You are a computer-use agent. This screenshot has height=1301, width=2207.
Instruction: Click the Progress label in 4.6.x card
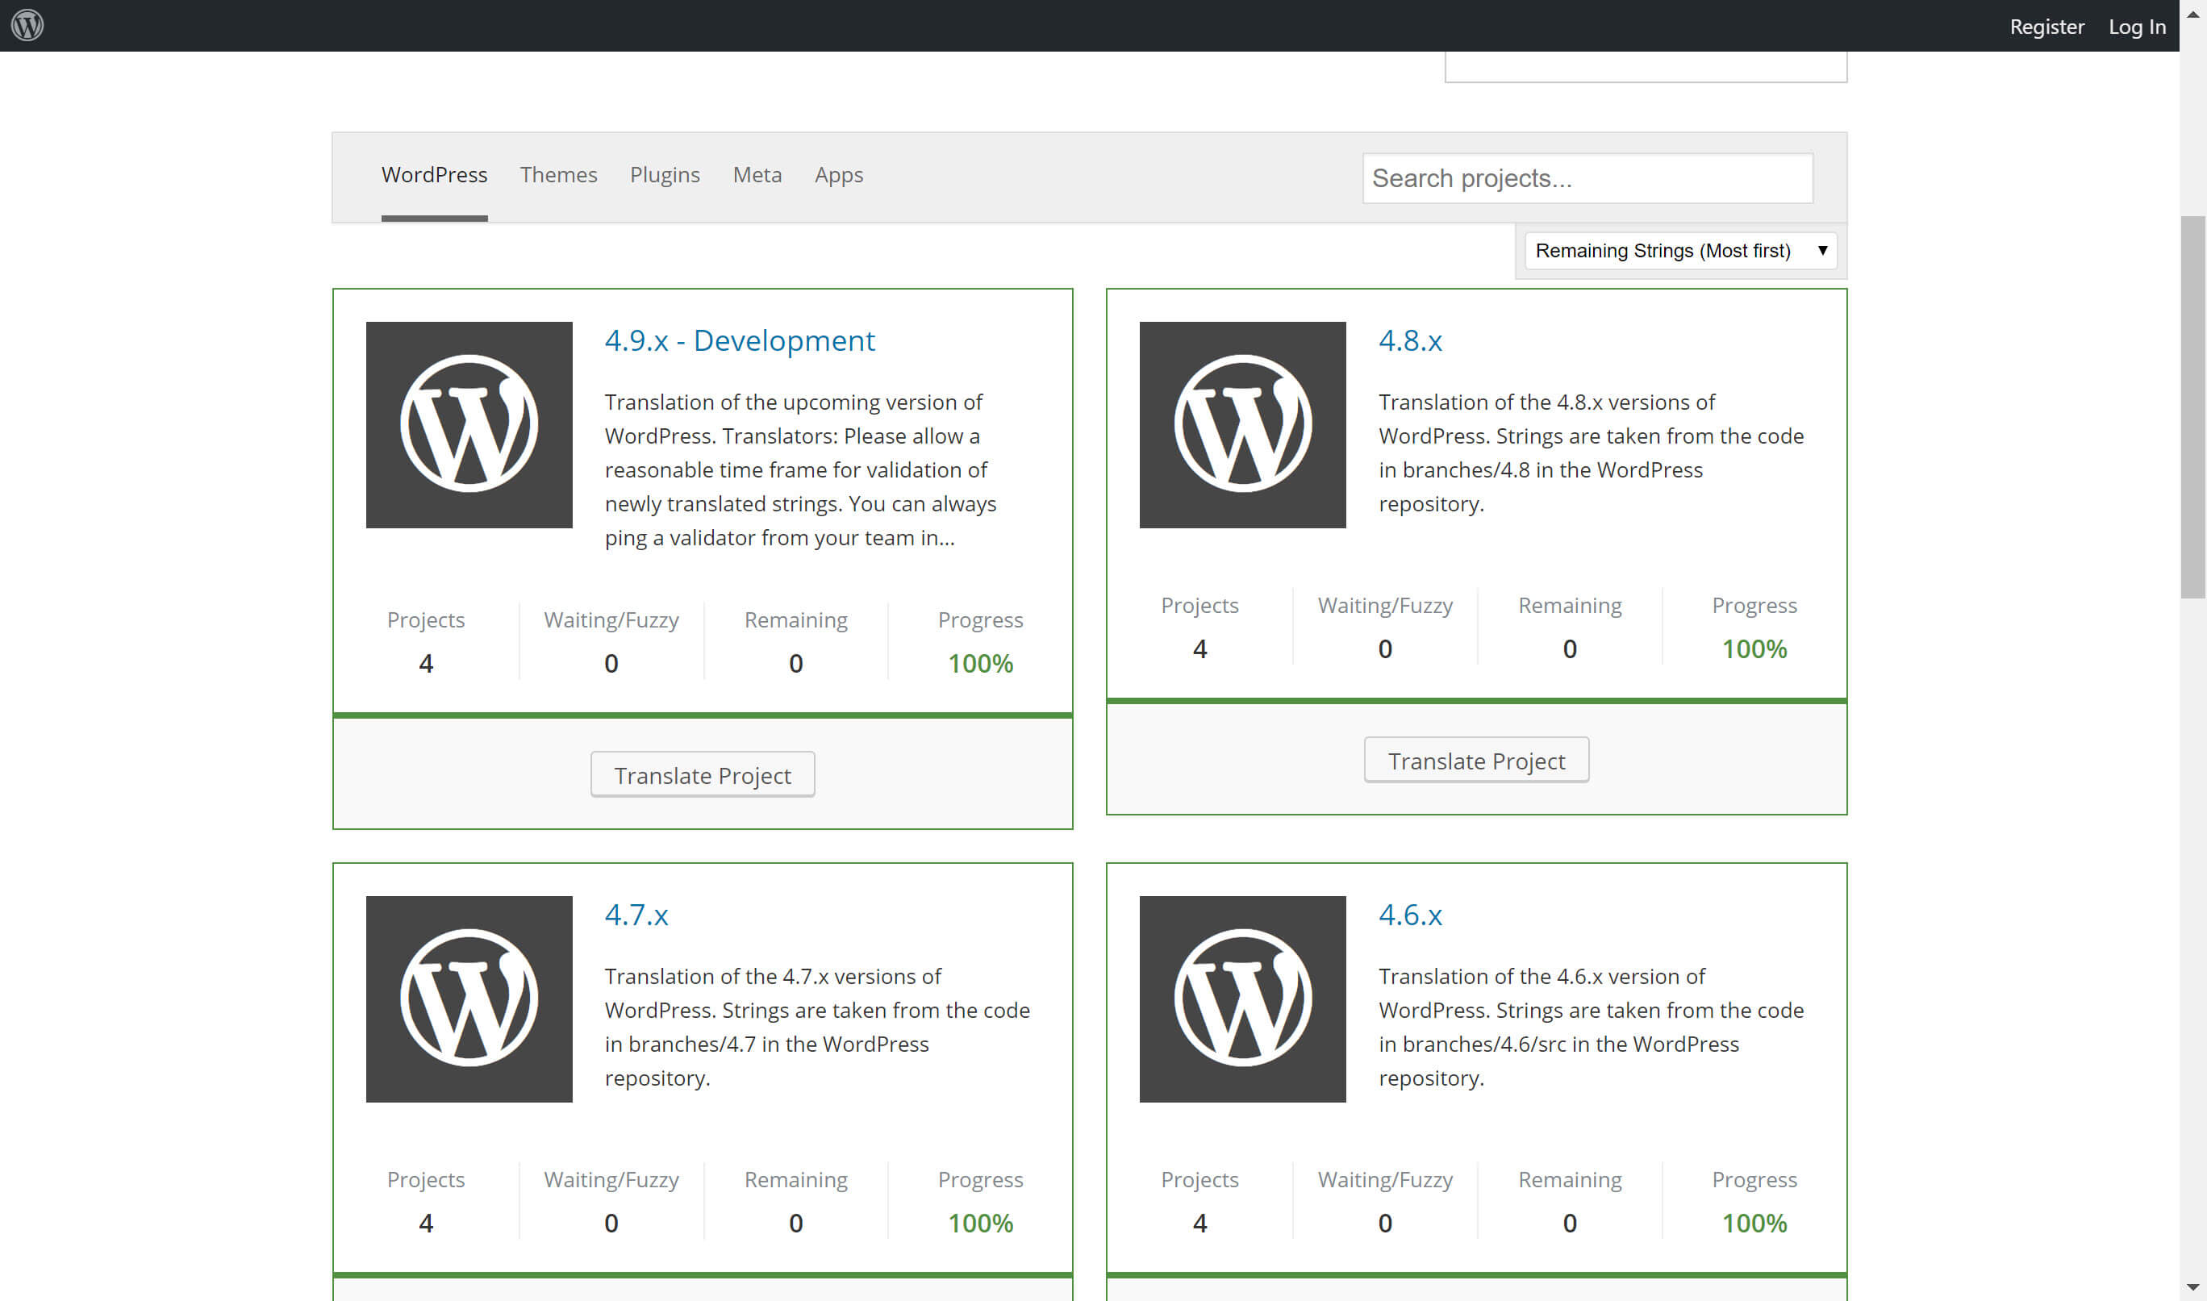[x=1754, y=1180]
